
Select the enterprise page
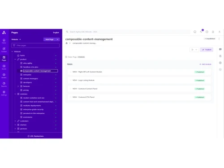(27, 75)
